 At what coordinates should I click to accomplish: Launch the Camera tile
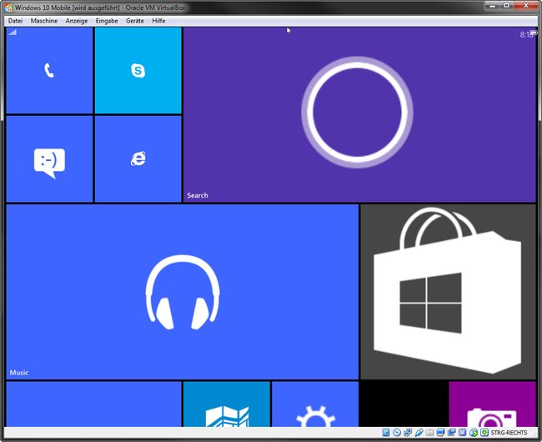tap(492, 404)
